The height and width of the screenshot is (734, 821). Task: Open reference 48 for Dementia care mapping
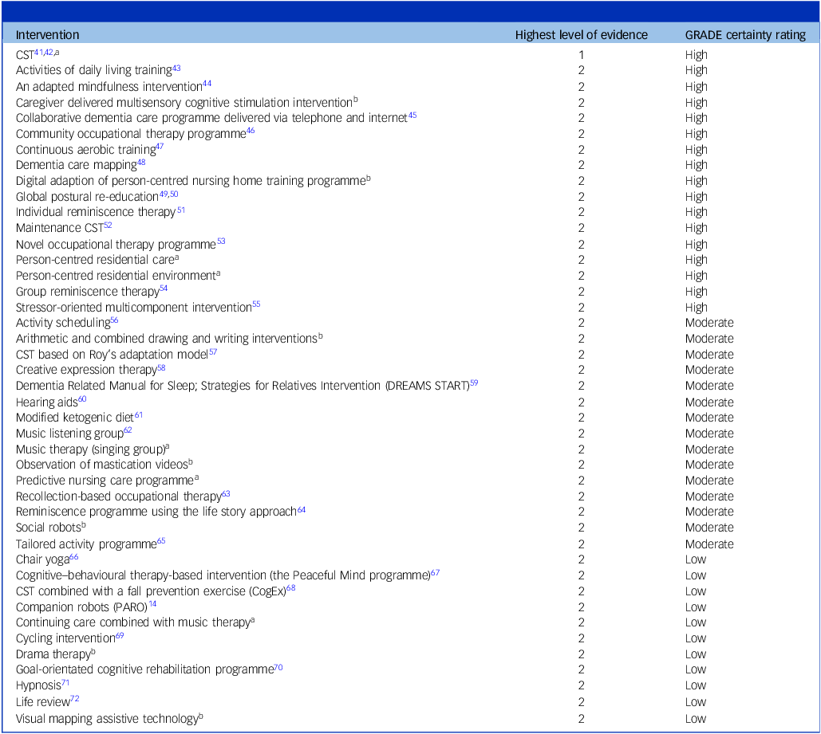141,163
